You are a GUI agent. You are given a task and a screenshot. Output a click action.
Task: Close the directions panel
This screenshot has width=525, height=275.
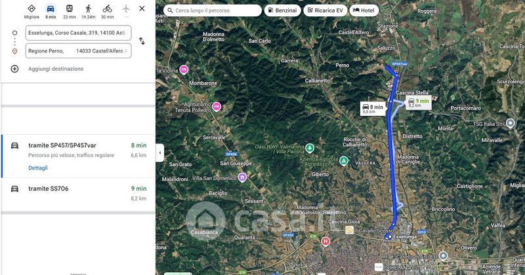[142, 9]
